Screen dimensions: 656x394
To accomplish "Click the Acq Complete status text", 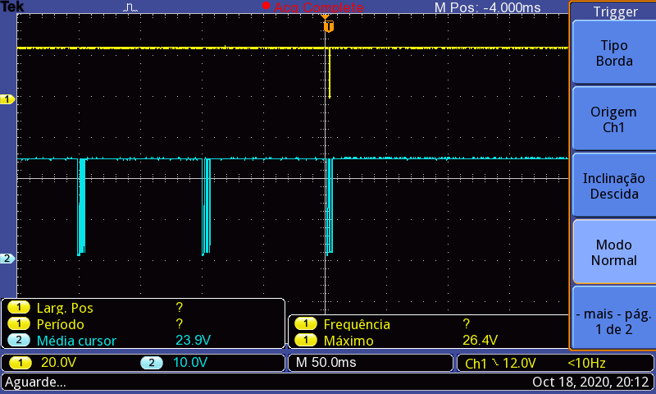I will tap(318, 7).
